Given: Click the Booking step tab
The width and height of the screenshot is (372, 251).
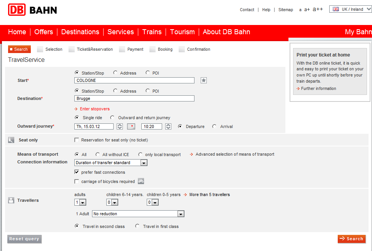Looking at the screenshot, I should [x=161, y=49].
